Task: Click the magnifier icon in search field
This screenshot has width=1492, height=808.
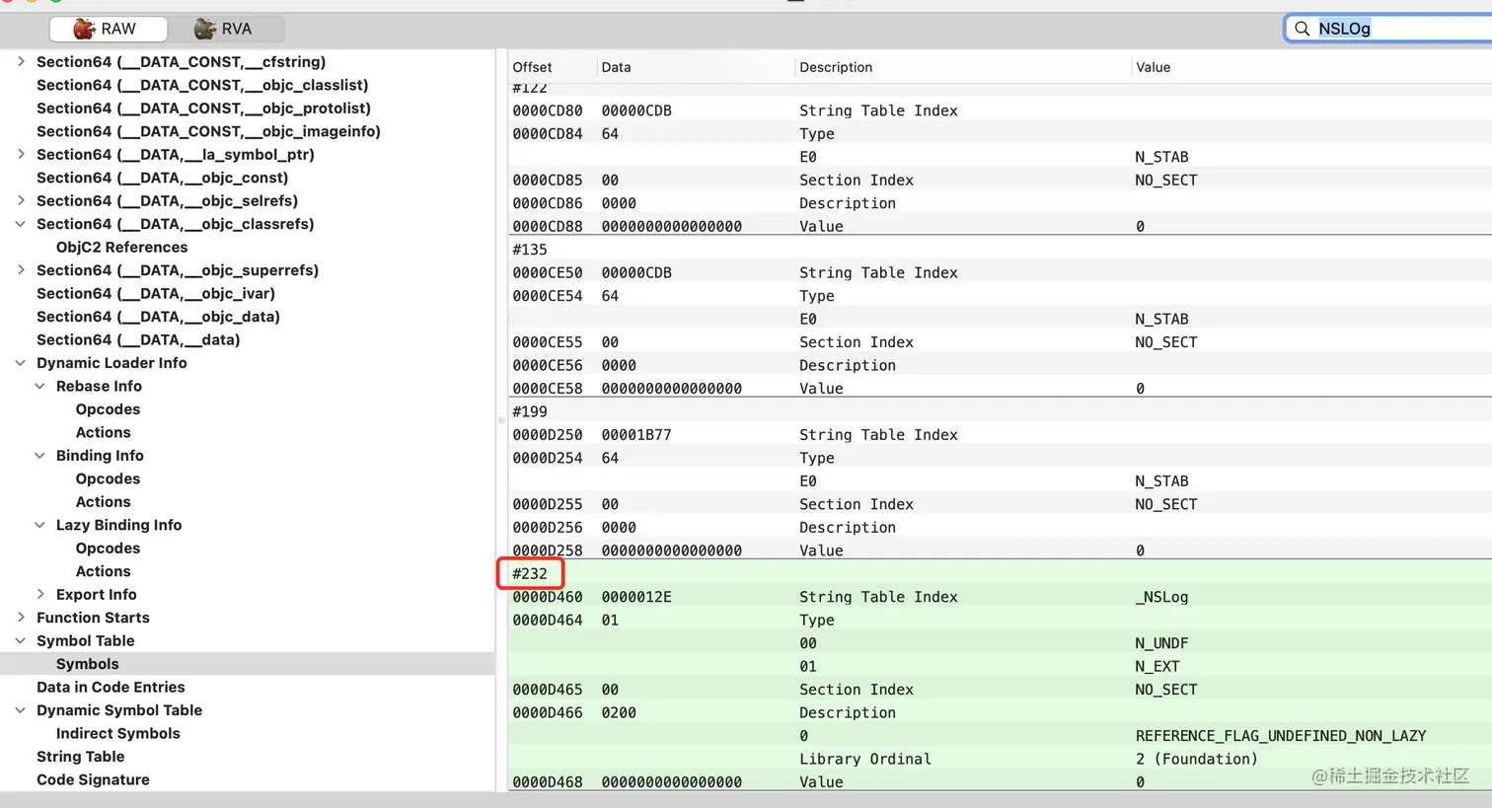Action: 1303,29
